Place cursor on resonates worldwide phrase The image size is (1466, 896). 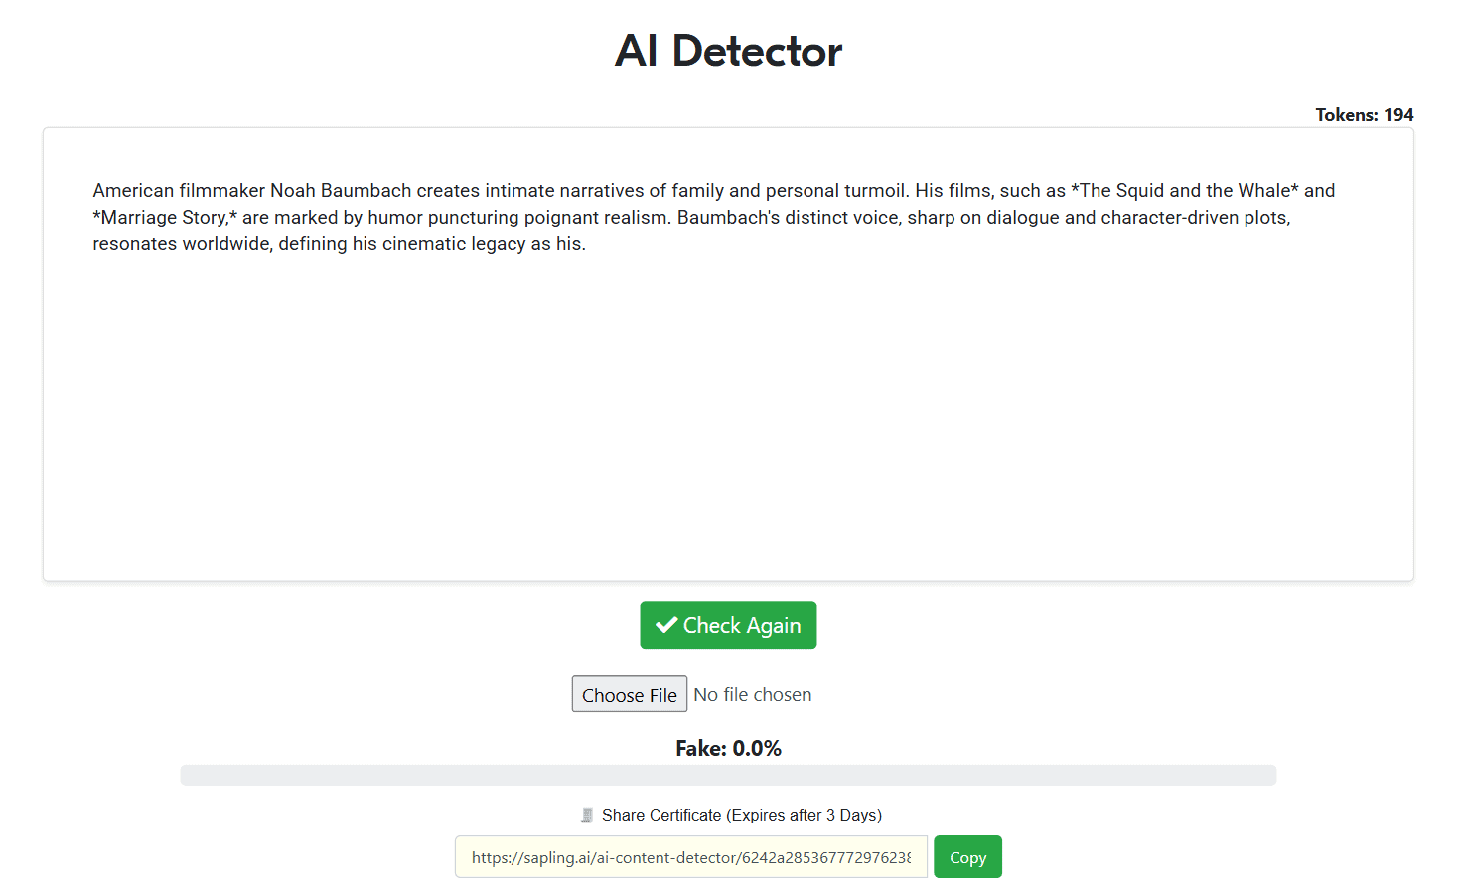coord(182,243)
